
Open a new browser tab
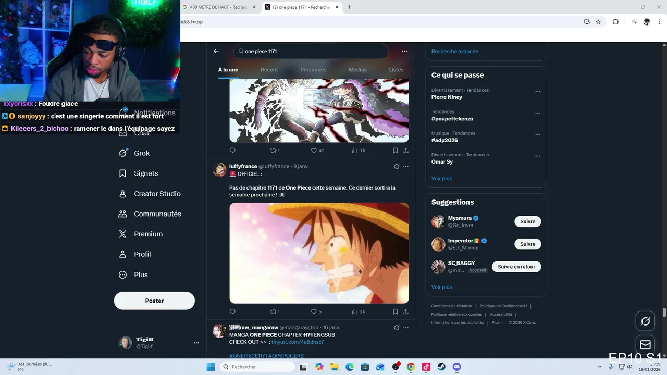click(349, 7)
